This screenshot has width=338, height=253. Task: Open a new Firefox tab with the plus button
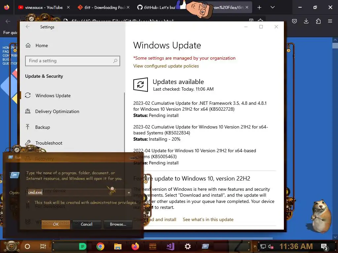pos(259,8)
